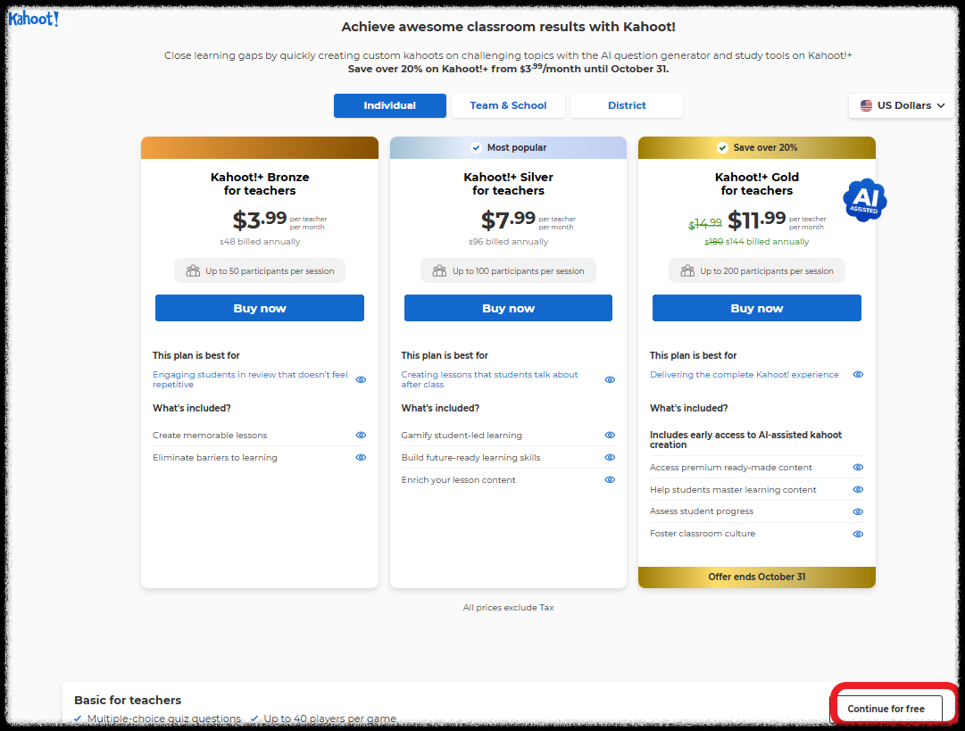
Task: Click the $11.99 Gold price
Action: pyautogui.click(x=756, y=219)
